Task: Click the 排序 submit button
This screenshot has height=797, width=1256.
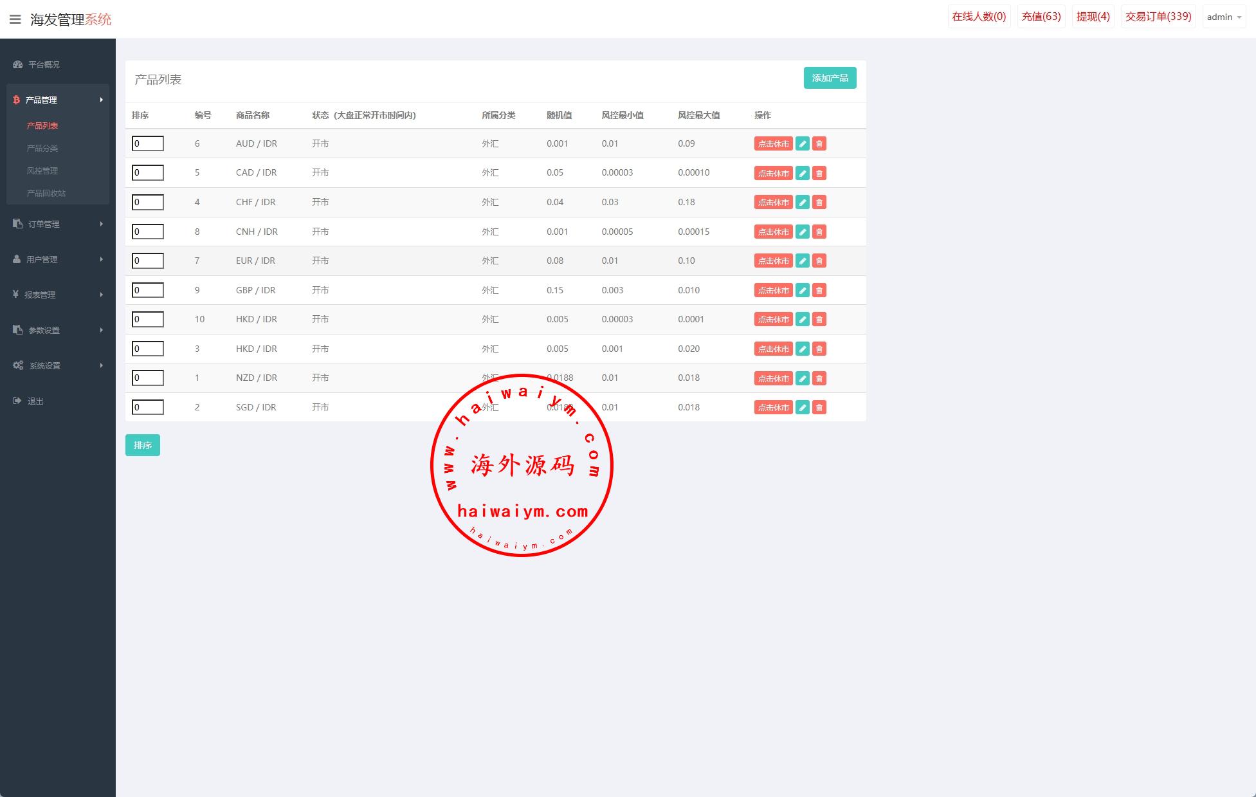Action: point(142,445)
